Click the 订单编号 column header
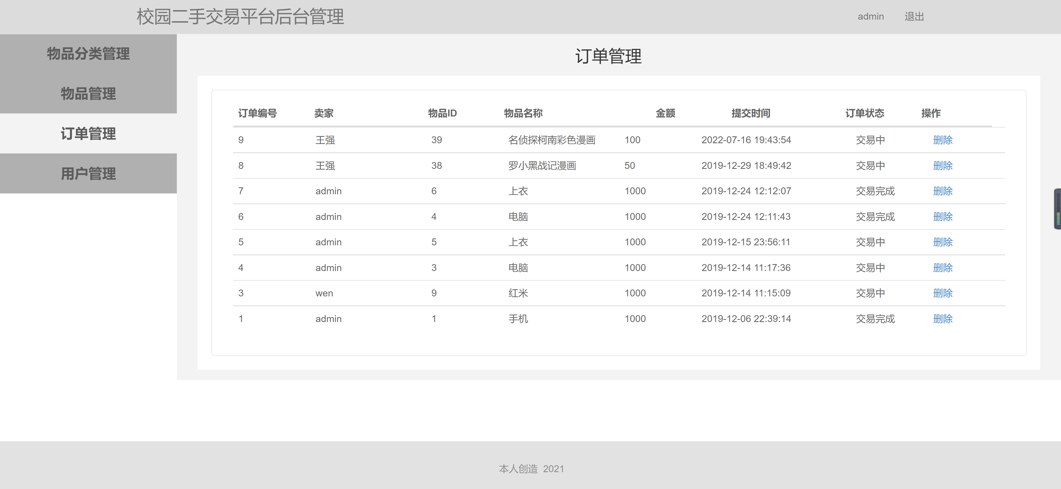This screenshot has width=1061, height=489. [258, 113]
